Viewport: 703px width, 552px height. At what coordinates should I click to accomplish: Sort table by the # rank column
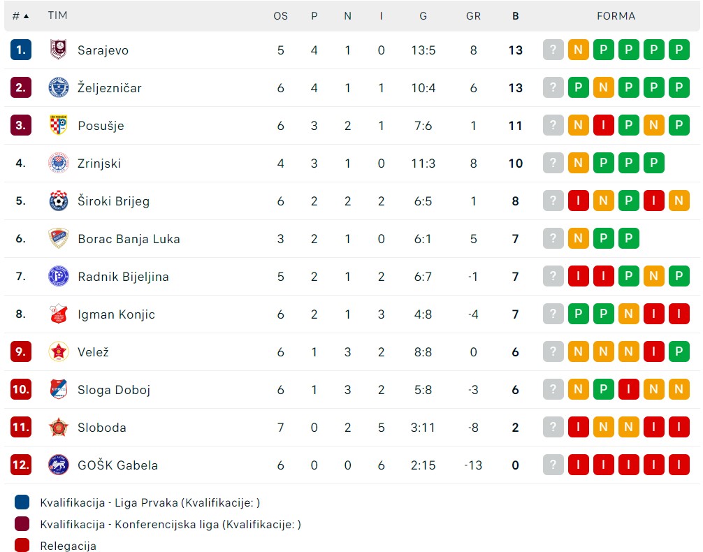[x=20, y=16]
